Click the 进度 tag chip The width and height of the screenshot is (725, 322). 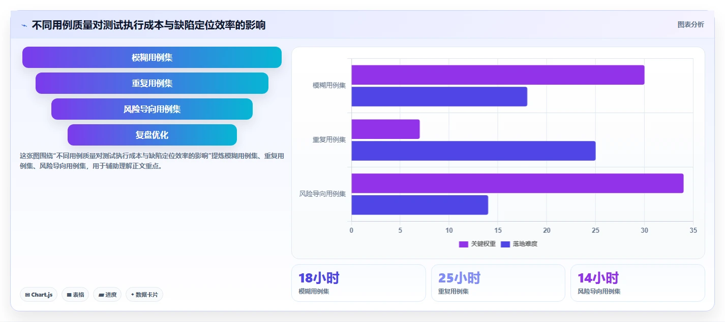107,295
